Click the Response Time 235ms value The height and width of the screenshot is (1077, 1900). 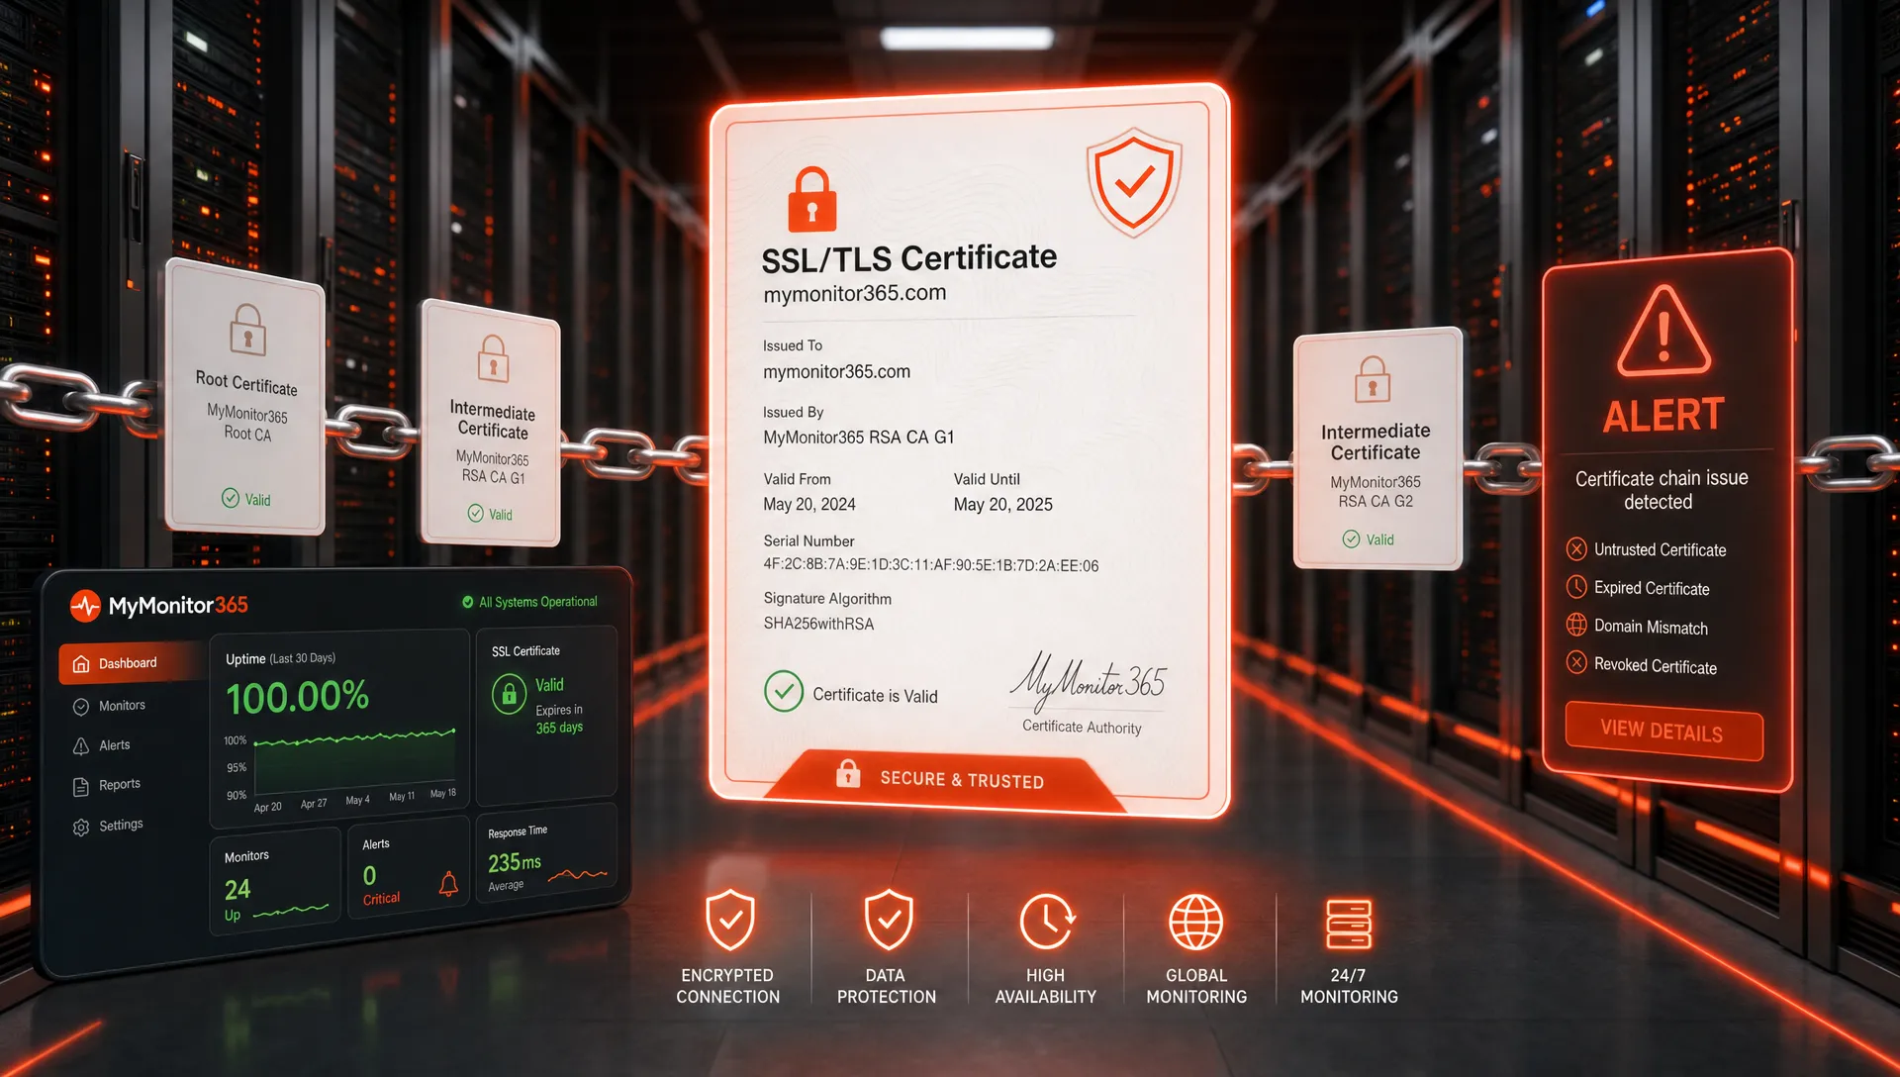[515, 862]
